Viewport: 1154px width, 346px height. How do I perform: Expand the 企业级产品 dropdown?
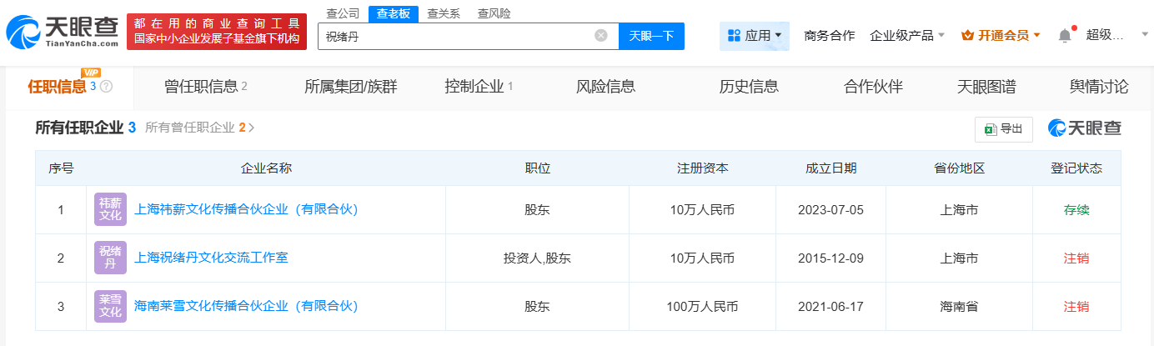click(x=906, y=36)
